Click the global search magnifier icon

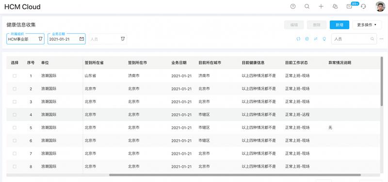pos(307,7)
